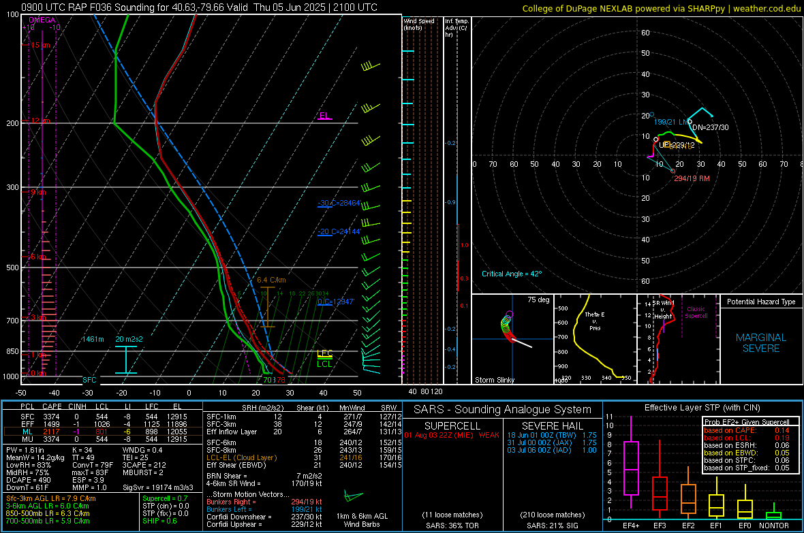This screenshot has width=804, height=533.
Task: Click the based on CAPE: 0.14 line
Action: [747, 430]
